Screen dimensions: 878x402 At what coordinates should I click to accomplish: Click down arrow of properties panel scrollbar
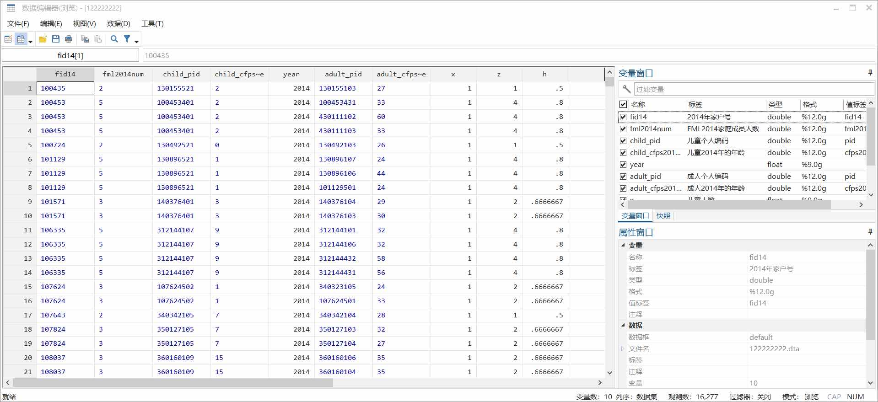[x=870, y=383]
